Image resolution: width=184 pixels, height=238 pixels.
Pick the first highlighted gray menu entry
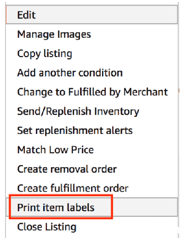(x=92, y=15)
